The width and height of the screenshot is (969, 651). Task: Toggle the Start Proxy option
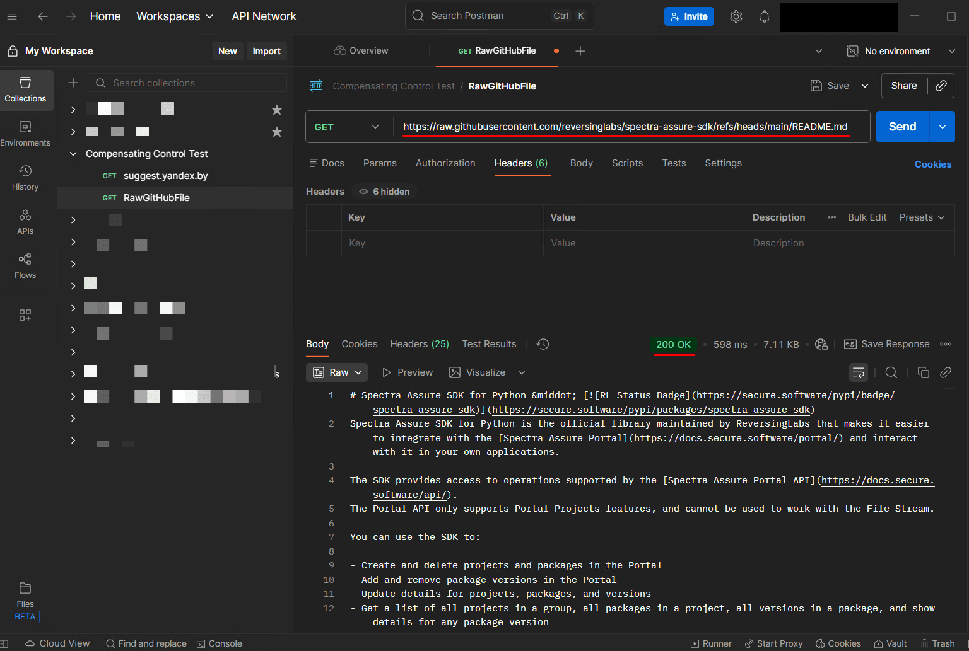[773, 643]
